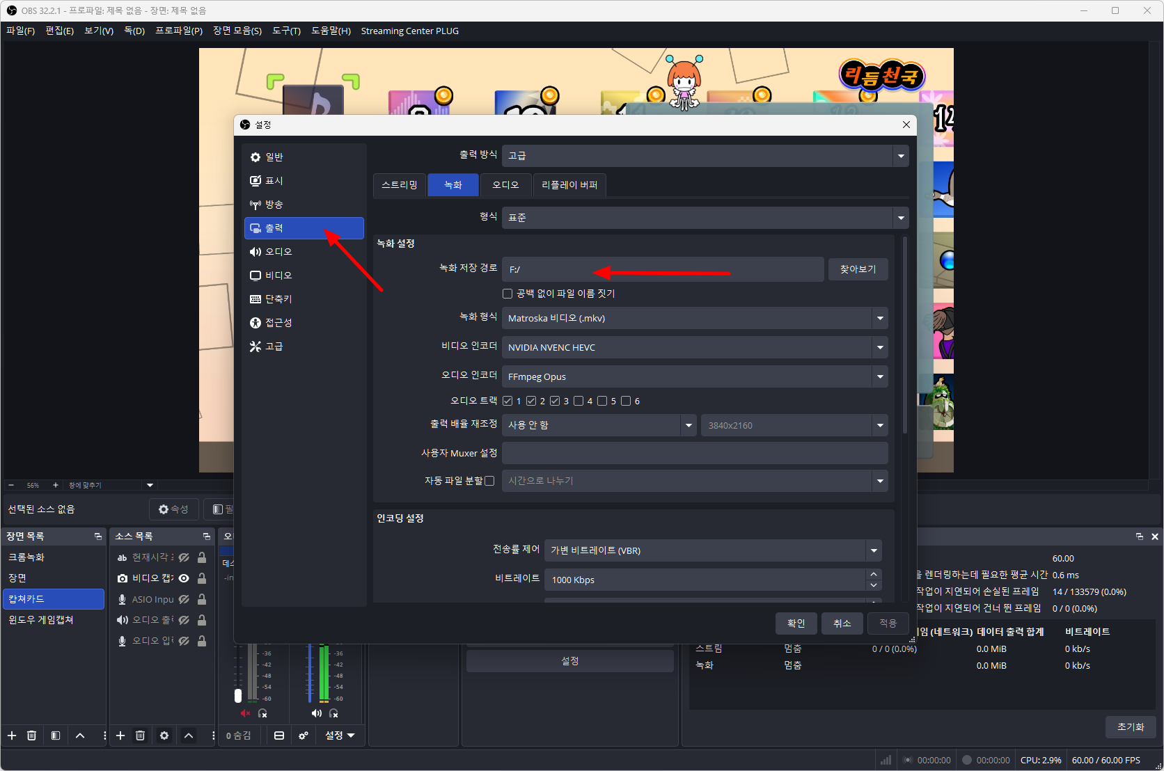Enable audio track 4
The image size is (1164, 771).
point(579,401)
